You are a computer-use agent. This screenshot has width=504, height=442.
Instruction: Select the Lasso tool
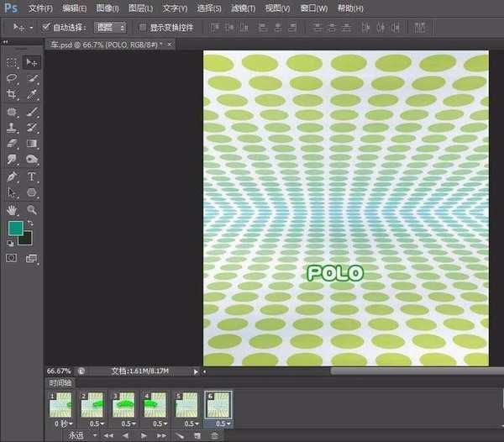pyautogui.click(x=12, y=79)
